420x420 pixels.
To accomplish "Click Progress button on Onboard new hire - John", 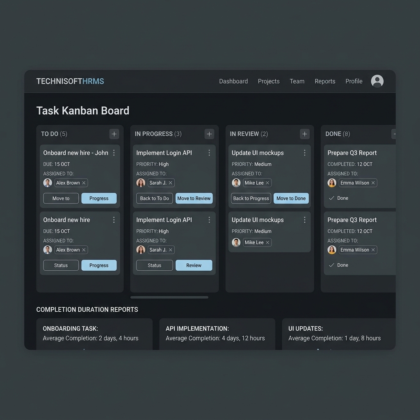I will tap(99, 198).
